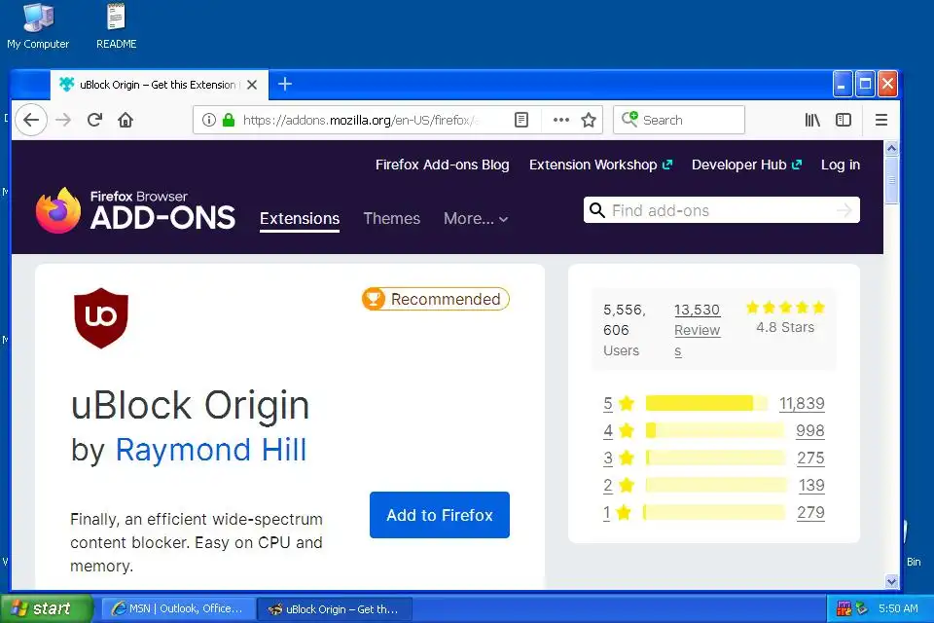Click the page scrollbar down arrow
This screenshot has width=934, height=623.
coord(891,581)
